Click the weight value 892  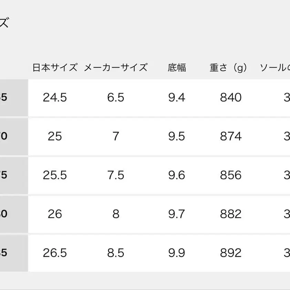tap(231, 253)
